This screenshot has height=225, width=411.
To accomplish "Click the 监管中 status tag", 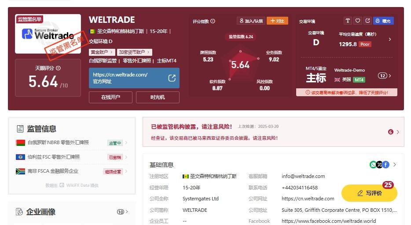I will [115, 143].
